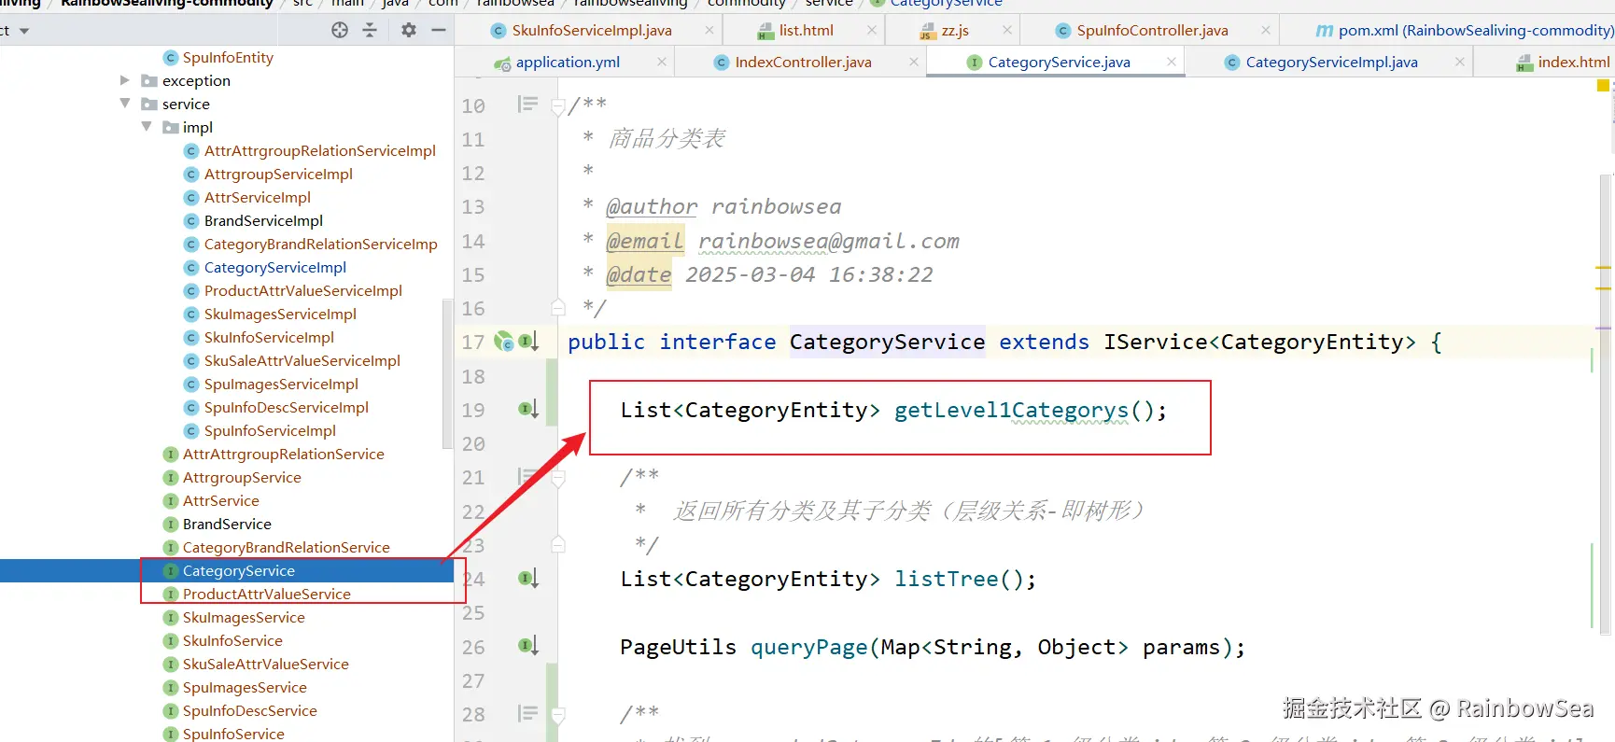The image size is (1615, 742).
Task: Select AttrgroupServiceImpl in tree
Action: 278,174
